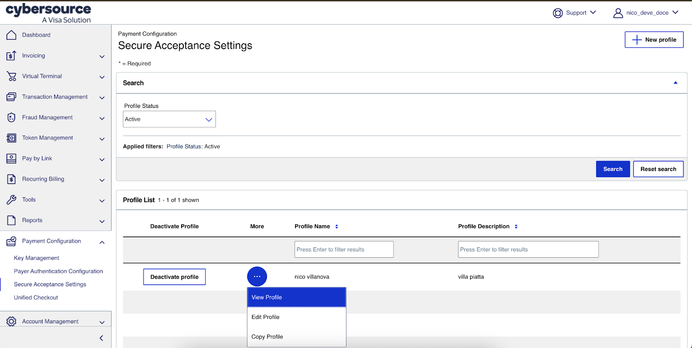
Task: Expand the Recurring Billing menu chevron
Action: click(x=102, y=180)
